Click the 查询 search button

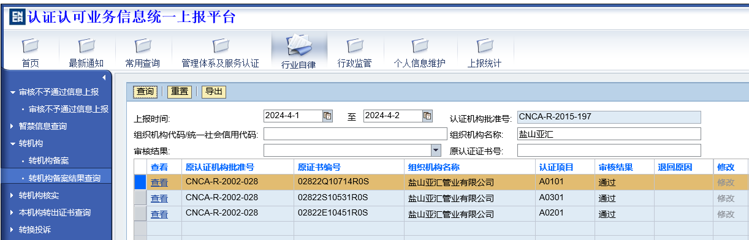(145, 92)
